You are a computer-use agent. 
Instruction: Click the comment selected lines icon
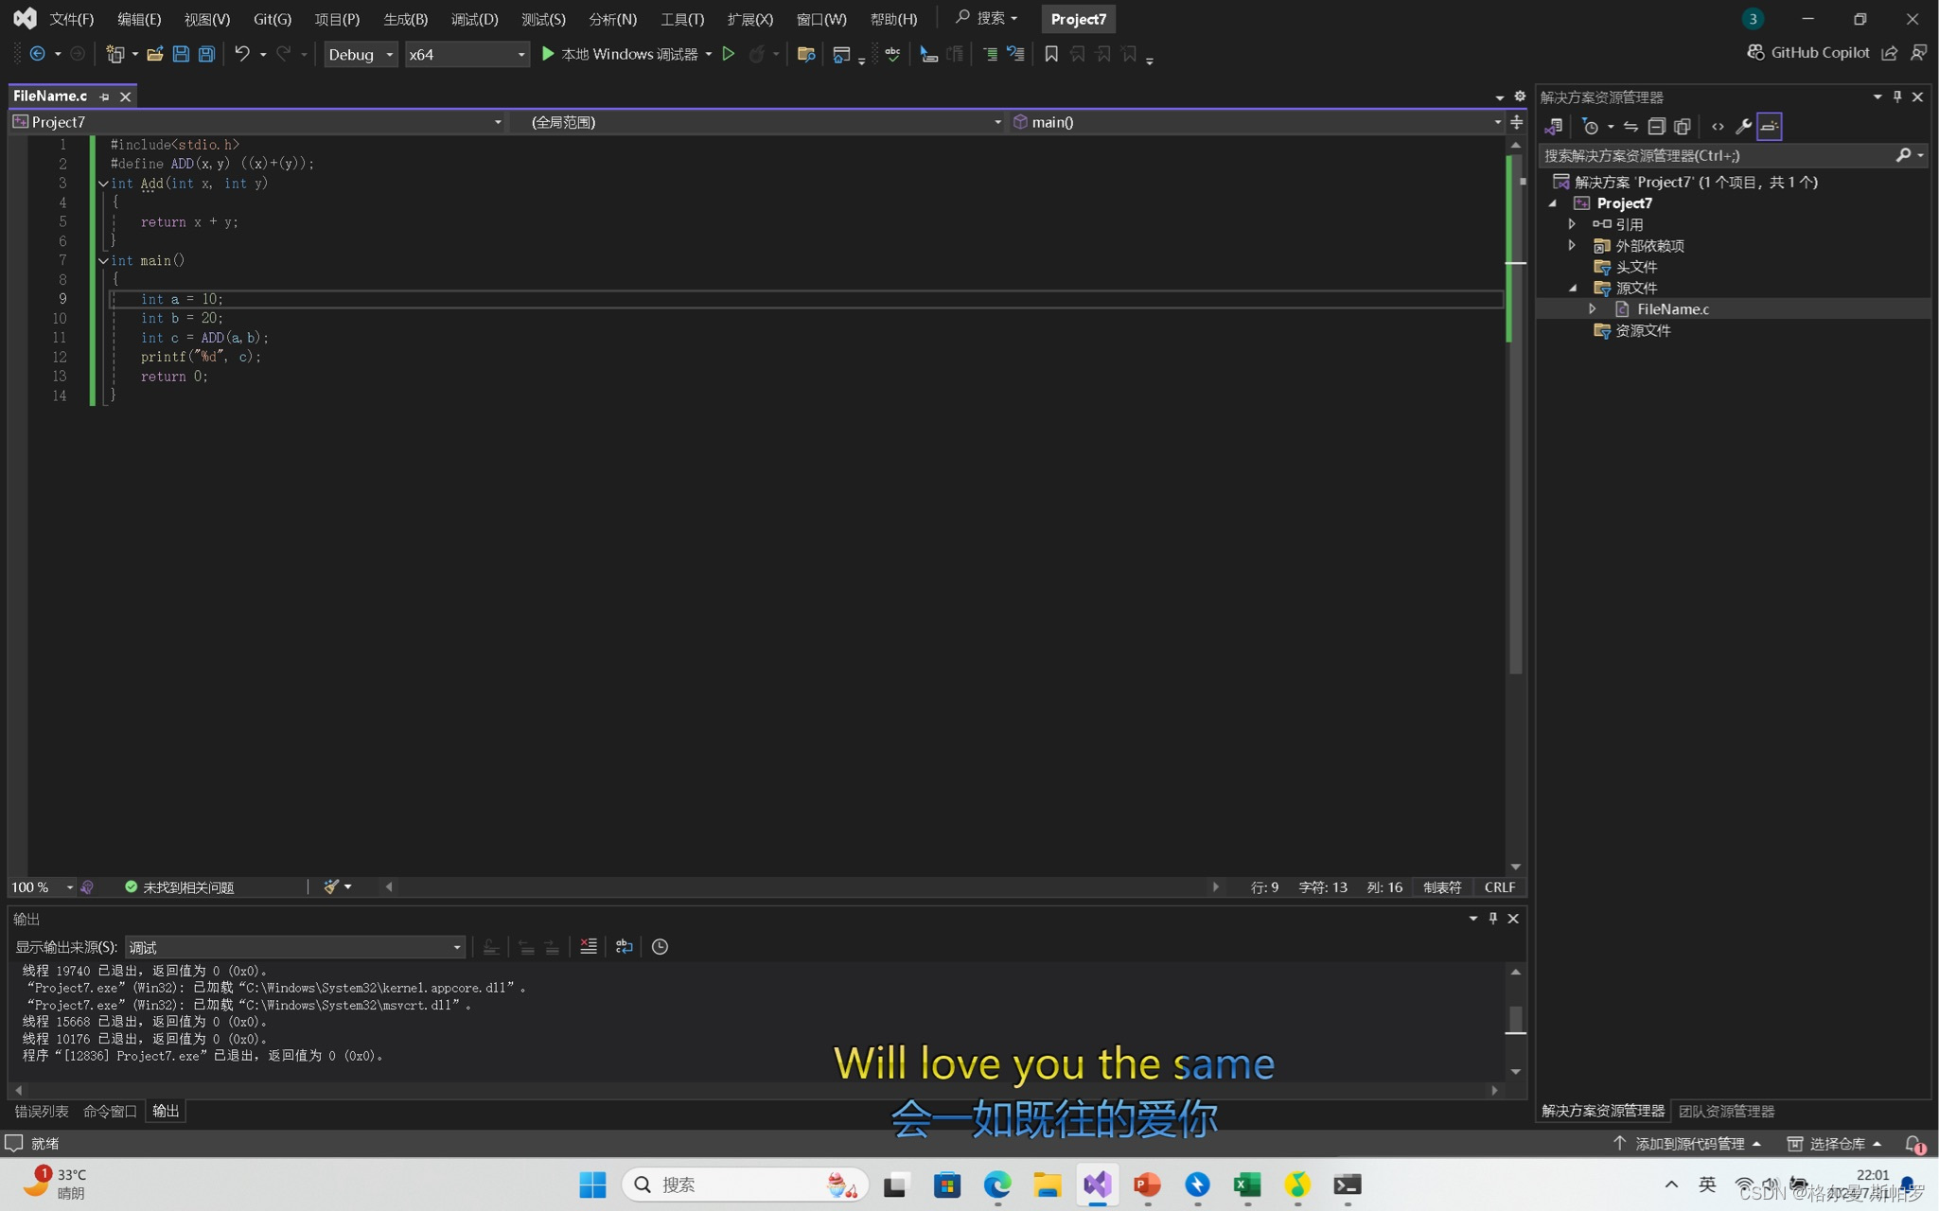coord(990,54)
